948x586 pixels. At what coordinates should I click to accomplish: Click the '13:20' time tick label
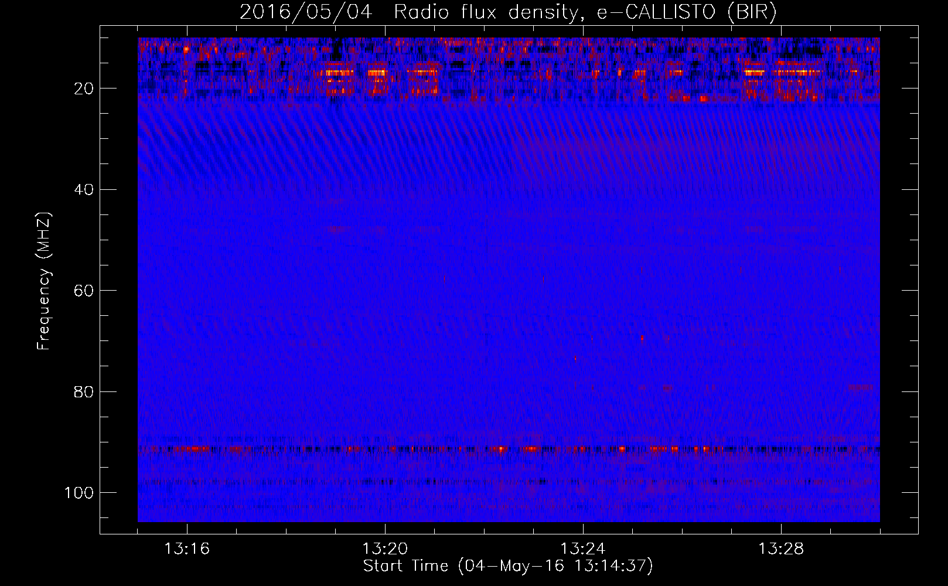click(385, 549)
